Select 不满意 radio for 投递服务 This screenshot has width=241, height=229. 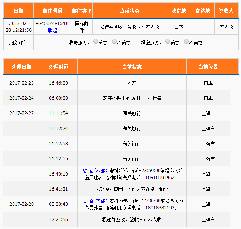[x=186, y=41]
